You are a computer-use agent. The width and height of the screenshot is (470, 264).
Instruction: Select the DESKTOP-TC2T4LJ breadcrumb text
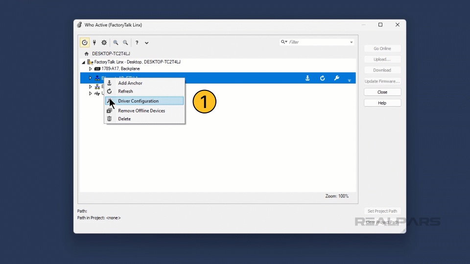tap(111, 54)
